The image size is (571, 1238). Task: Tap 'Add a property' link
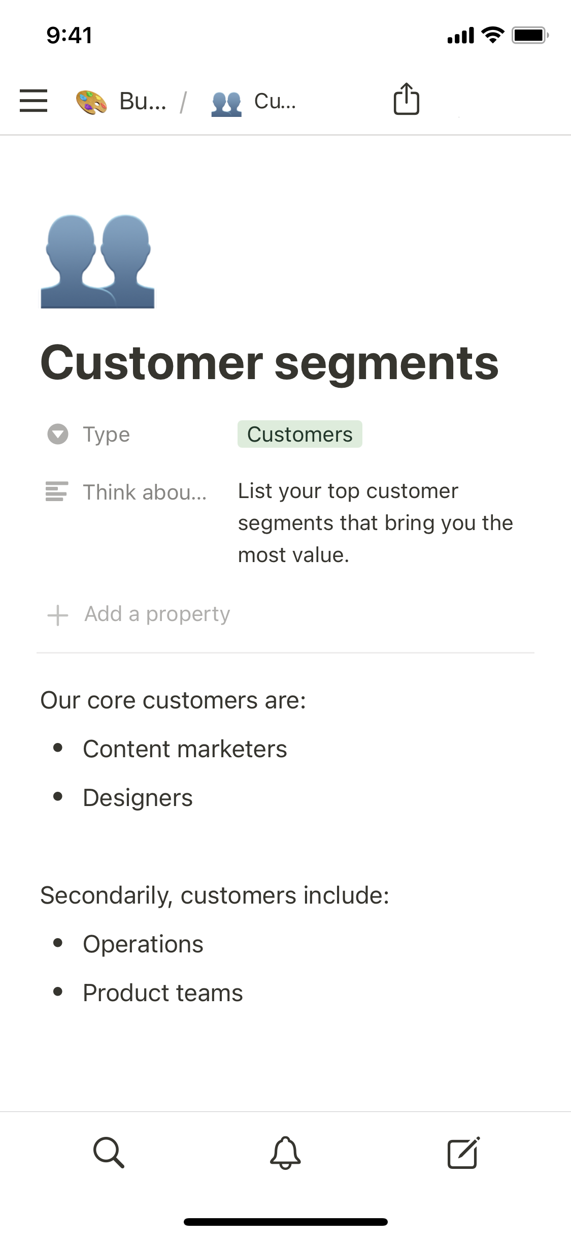click(x=157, y=614)
